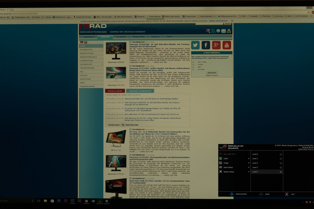Switch language via UK flag icon
Screen dimensions: 314x209
[x=86, y=42]
